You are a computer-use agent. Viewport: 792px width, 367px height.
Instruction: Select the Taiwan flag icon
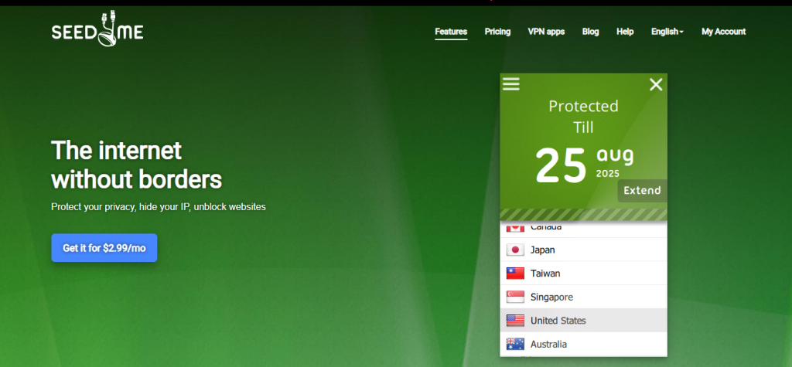pos(515,274)
